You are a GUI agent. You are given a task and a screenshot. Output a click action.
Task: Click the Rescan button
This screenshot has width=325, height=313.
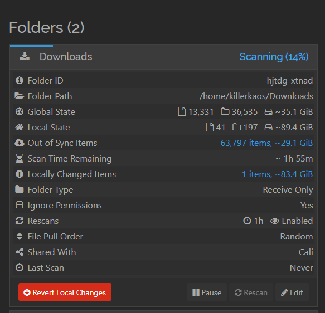tap(251, 292)
